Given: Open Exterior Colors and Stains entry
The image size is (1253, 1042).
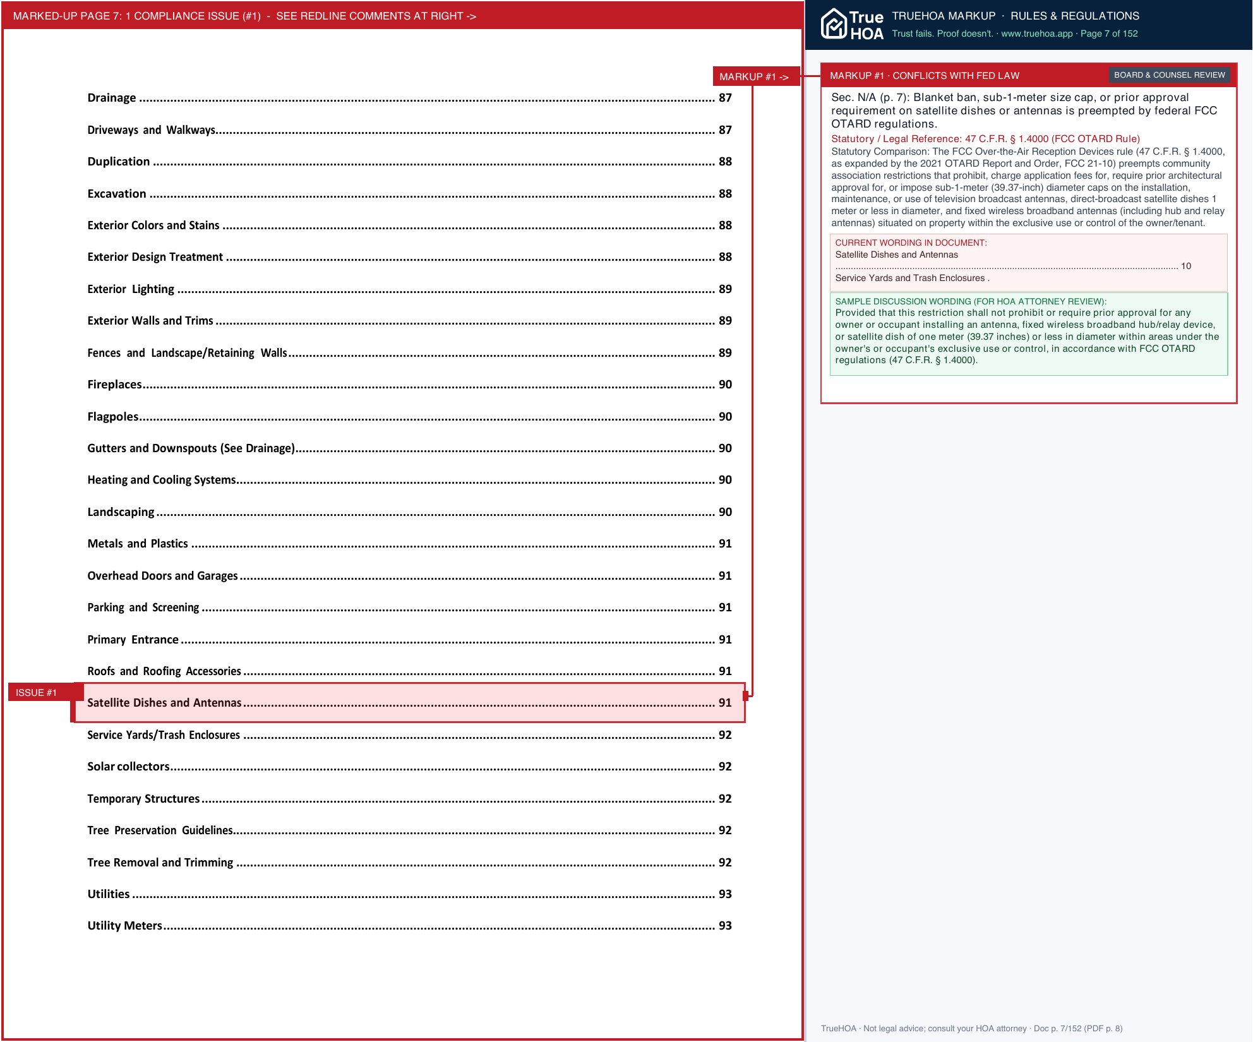Looking at the screenshot, I should [409, 225].
